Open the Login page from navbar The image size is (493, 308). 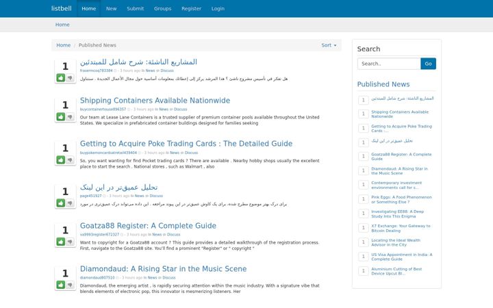218,8
